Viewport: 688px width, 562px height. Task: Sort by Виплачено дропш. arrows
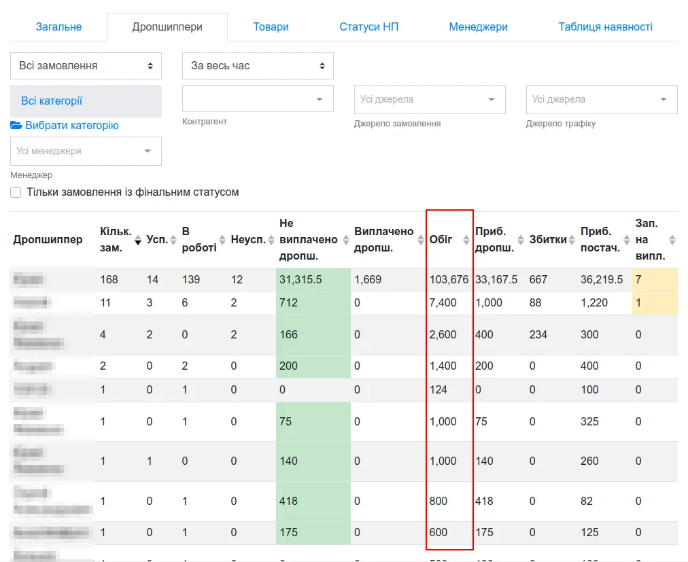[420, 240]
